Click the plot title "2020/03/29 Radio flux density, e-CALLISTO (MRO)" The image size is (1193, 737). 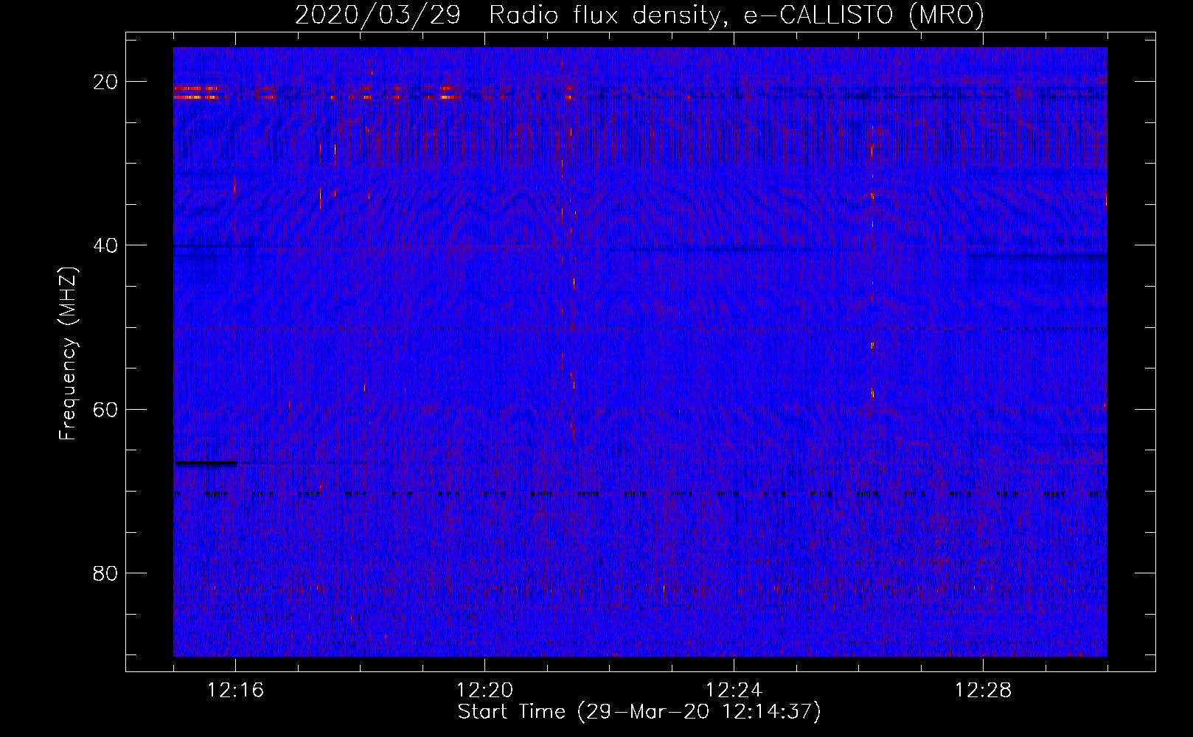639,15
